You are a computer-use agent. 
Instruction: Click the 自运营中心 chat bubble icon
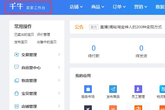(16, 67)
